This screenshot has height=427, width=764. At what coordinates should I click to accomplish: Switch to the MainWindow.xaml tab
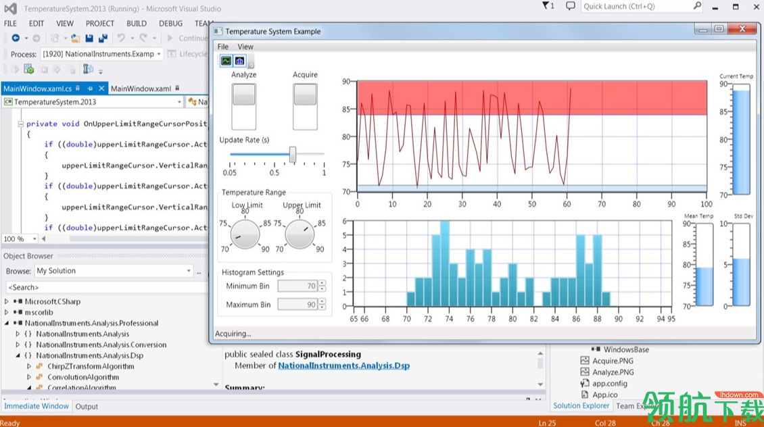[x=141, y=89]
